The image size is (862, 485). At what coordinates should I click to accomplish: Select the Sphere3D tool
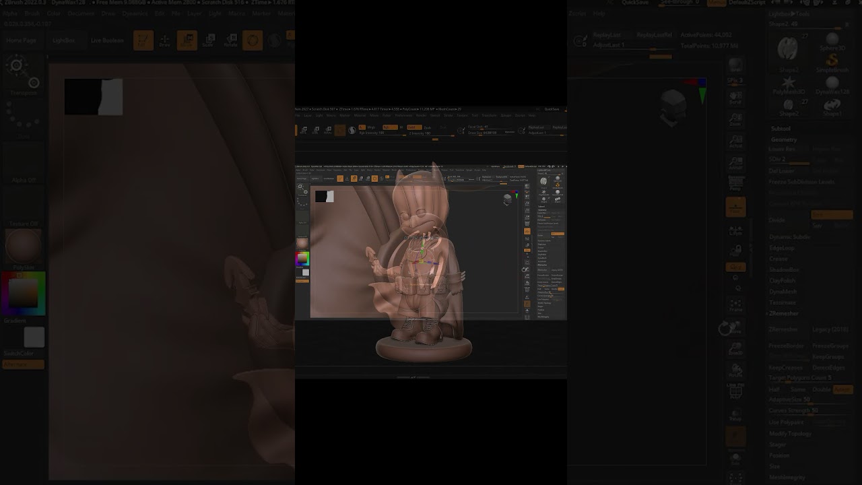coord(832,42)
